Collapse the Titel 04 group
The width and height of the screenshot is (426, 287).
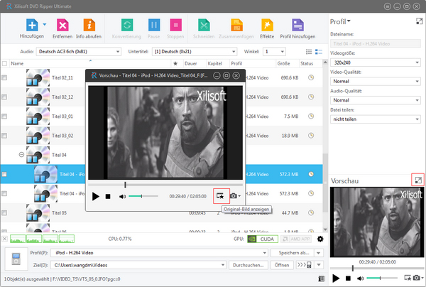click(x=21, y=155)
